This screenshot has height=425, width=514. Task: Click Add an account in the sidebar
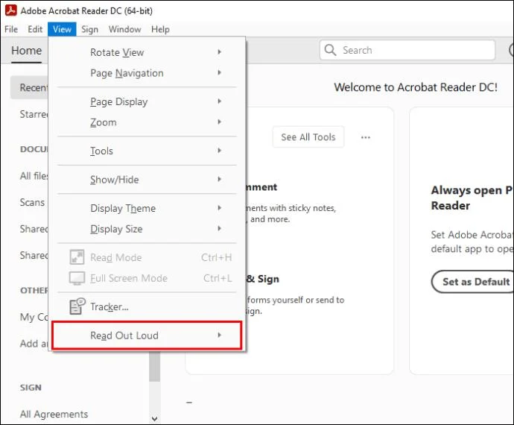[34, 344]
